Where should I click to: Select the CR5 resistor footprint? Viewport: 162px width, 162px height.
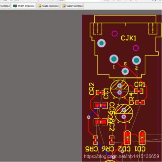(x=96, y=140)
